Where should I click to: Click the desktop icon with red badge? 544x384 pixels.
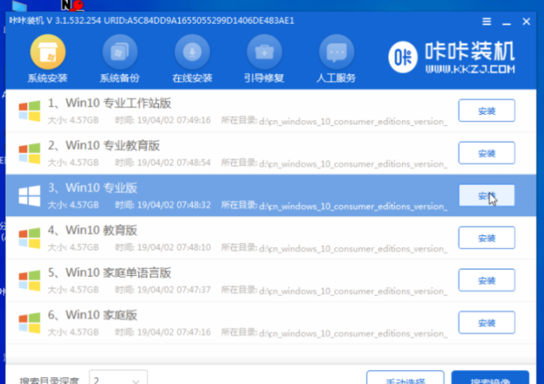(72, 5)
